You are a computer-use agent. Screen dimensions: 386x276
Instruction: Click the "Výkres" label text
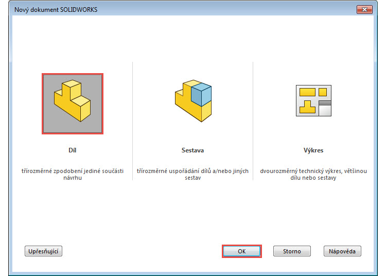point(313,151)
